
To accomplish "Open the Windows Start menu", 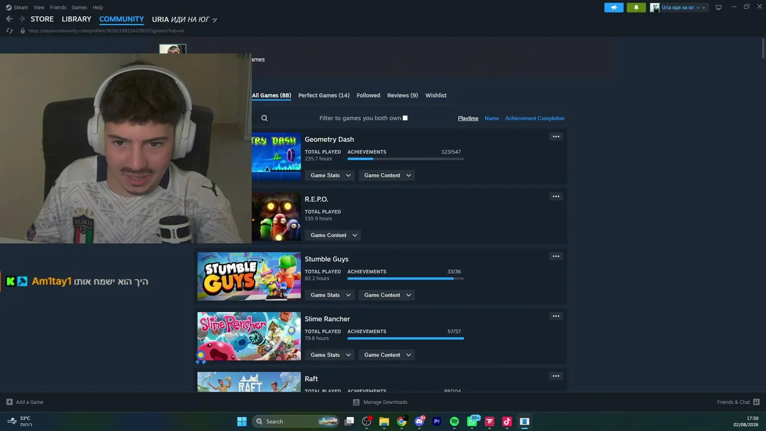I will pos(242,421).
